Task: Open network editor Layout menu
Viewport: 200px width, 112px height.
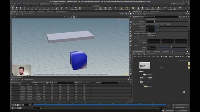Action: pos(153,57)
